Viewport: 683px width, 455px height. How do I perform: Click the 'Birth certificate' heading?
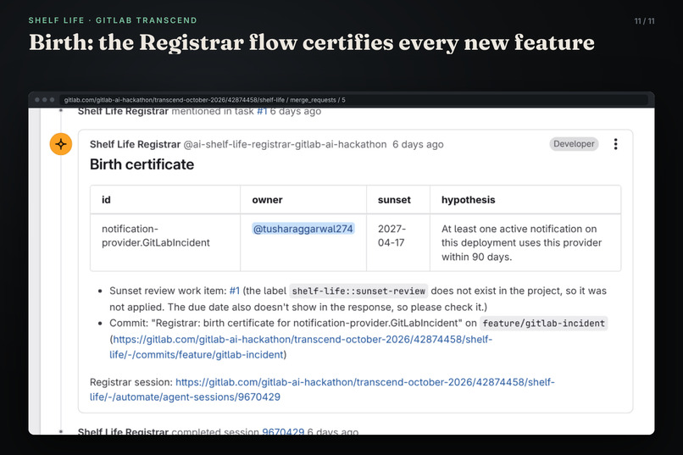point(142,164)
